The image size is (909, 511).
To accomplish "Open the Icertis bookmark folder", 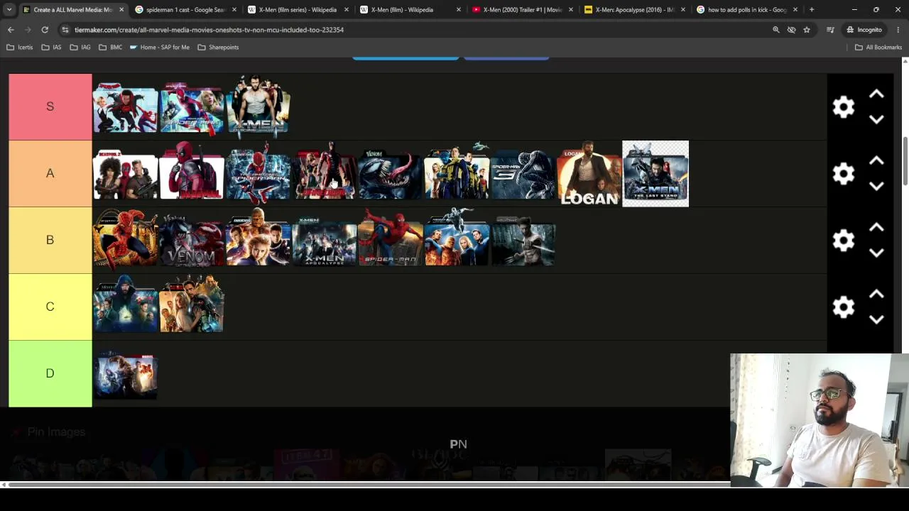I will pyautogui.click(x=20, y=48).
